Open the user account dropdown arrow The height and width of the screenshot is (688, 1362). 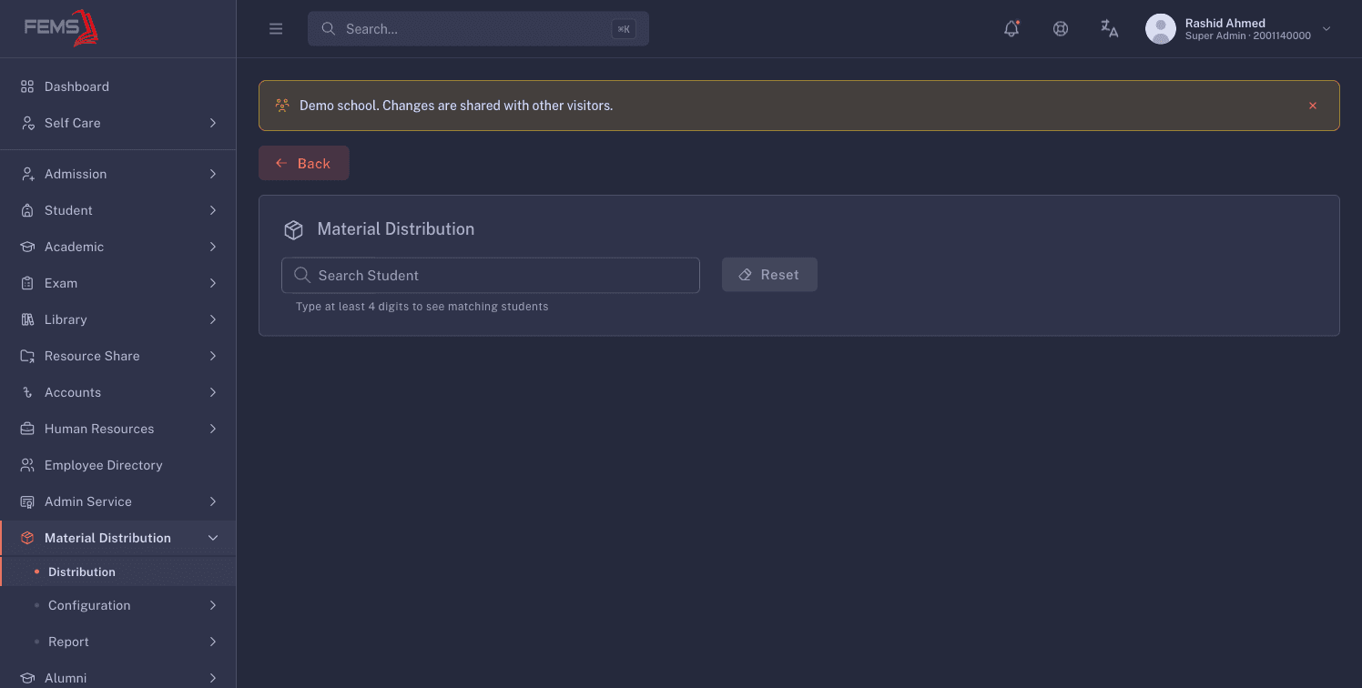coord(1326,29)
